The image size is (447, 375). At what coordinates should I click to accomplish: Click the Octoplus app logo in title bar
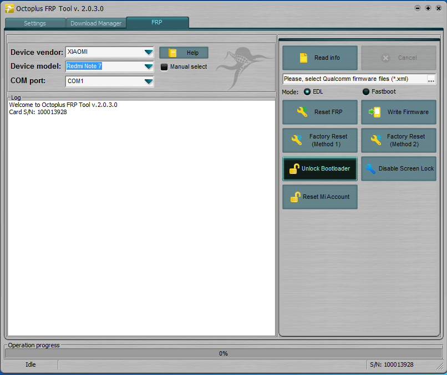(9, 8)
